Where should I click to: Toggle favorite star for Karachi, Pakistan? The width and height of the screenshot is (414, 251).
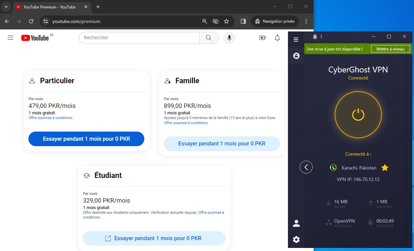pos(385,168)
